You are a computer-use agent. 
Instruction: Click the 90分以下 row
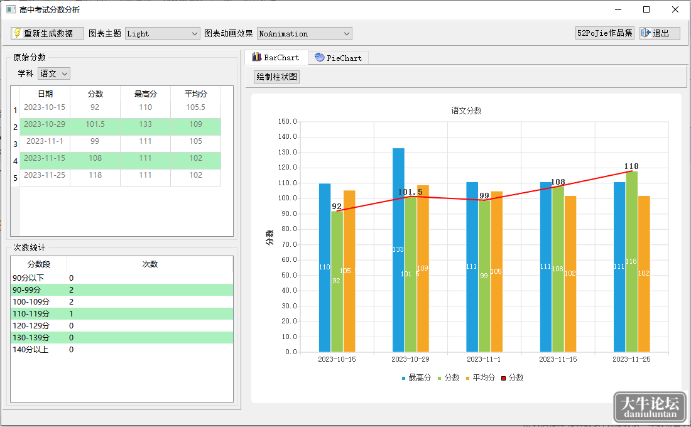tap(122, 278)
